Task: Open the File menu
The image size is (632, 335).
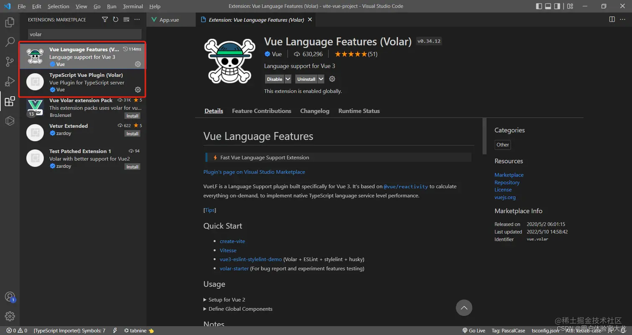Action: 22,6
